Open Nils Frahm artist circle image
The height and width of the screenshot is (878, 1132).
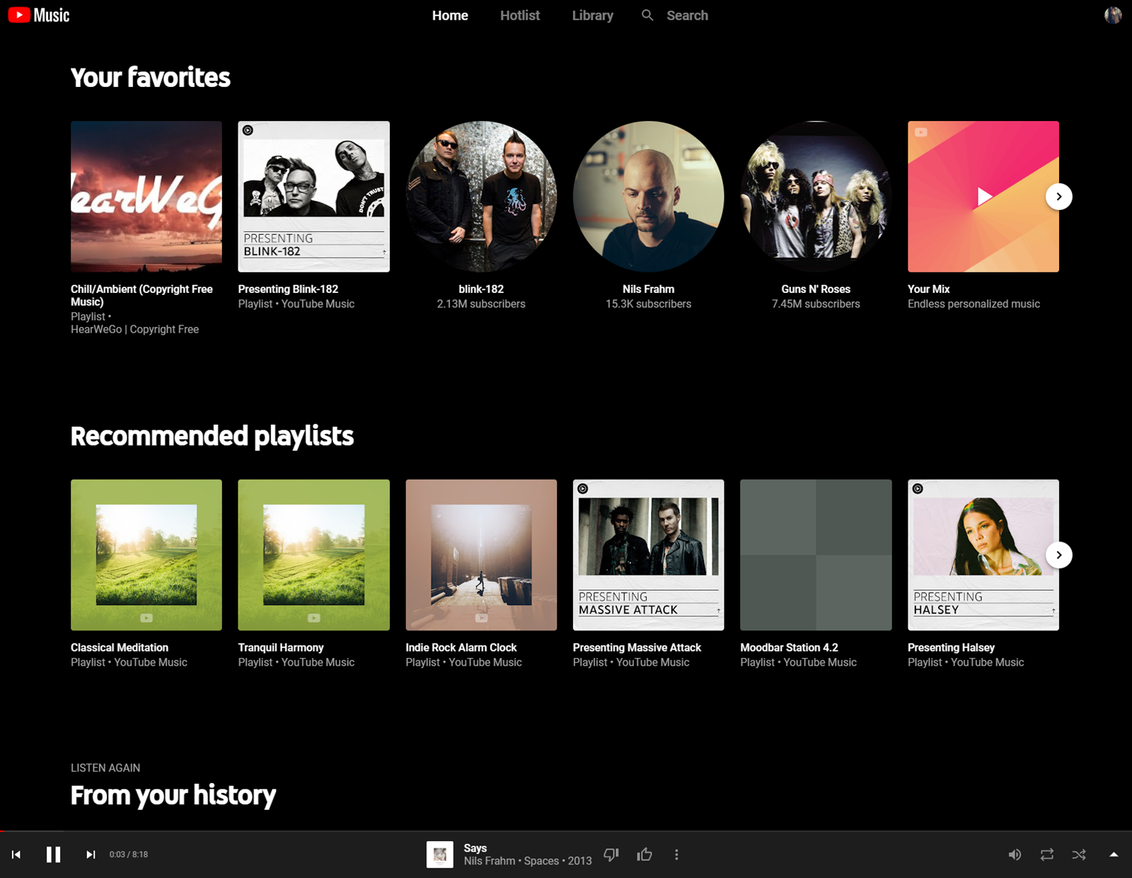click(648, 197)
